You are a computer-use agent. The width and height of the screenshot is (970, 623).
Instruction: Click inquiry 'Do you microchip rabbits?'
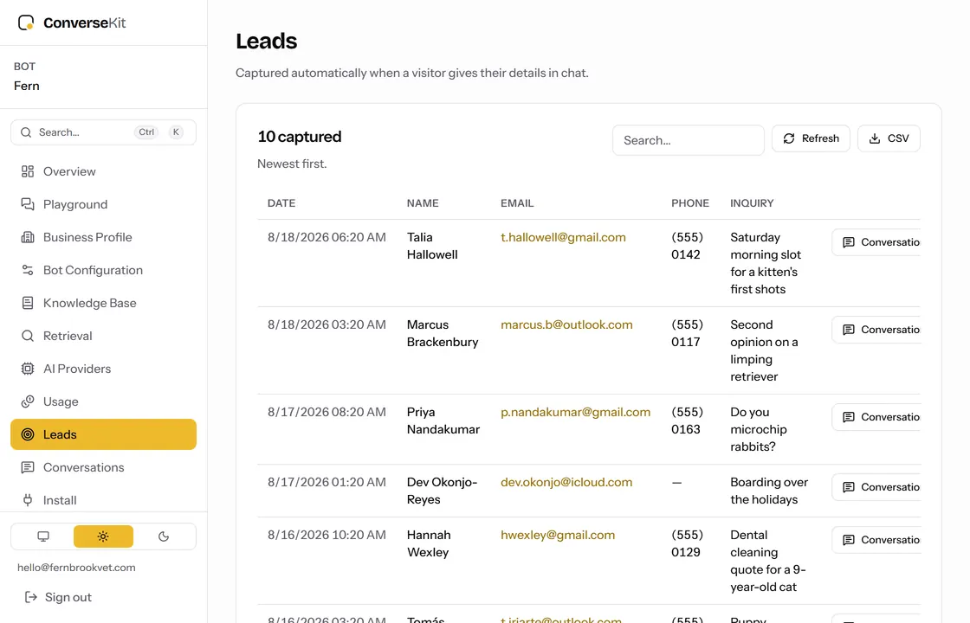point(759,429)
